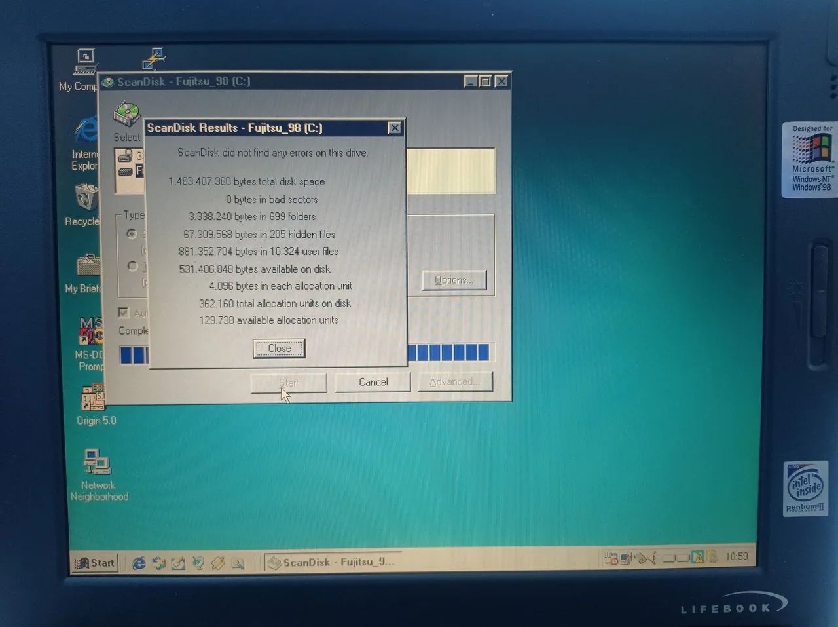Click '129.738 available allocation units' line
The height and width of the screenshot is (627, 838).
(268, 320)
